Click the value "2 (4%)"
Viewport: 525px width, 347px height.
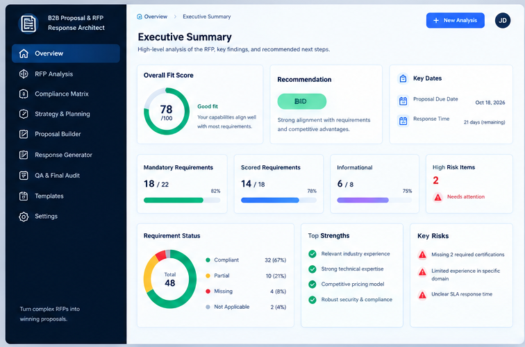click(278, 307)
